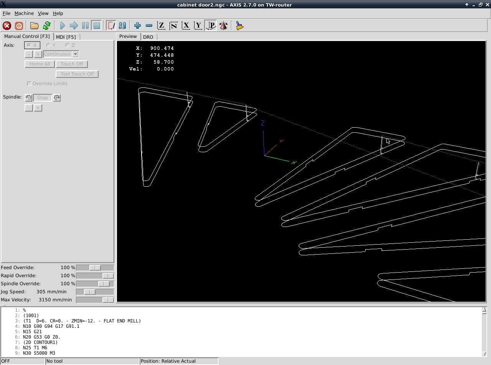Viewport: 491px width, 365px height.
Task: Toggle optional pause M1 icon
Action: click(122, 26)
